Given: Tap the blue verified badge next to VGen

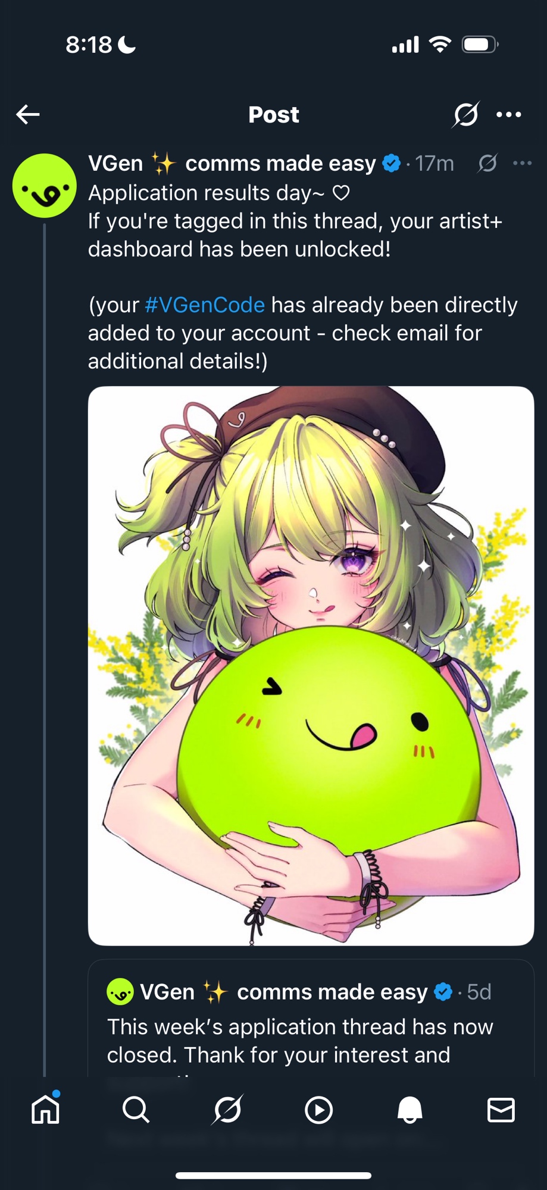Looking at the screenshot, I should point(391,163).
